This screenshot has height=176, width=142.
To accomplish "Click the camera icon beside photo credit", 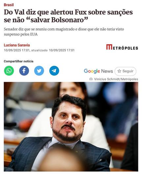I will tap(91, 79).
